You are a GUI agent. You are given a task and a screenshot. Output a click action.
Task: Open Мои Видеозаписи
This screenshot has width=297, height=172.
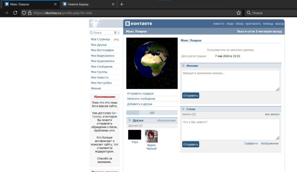pyautogui.click(x=102, y=56)
